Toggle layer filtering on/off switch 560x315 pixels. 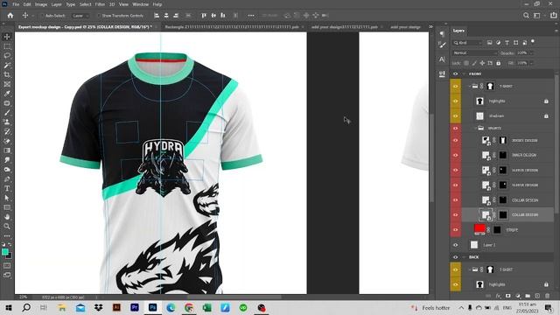[533, 41]
